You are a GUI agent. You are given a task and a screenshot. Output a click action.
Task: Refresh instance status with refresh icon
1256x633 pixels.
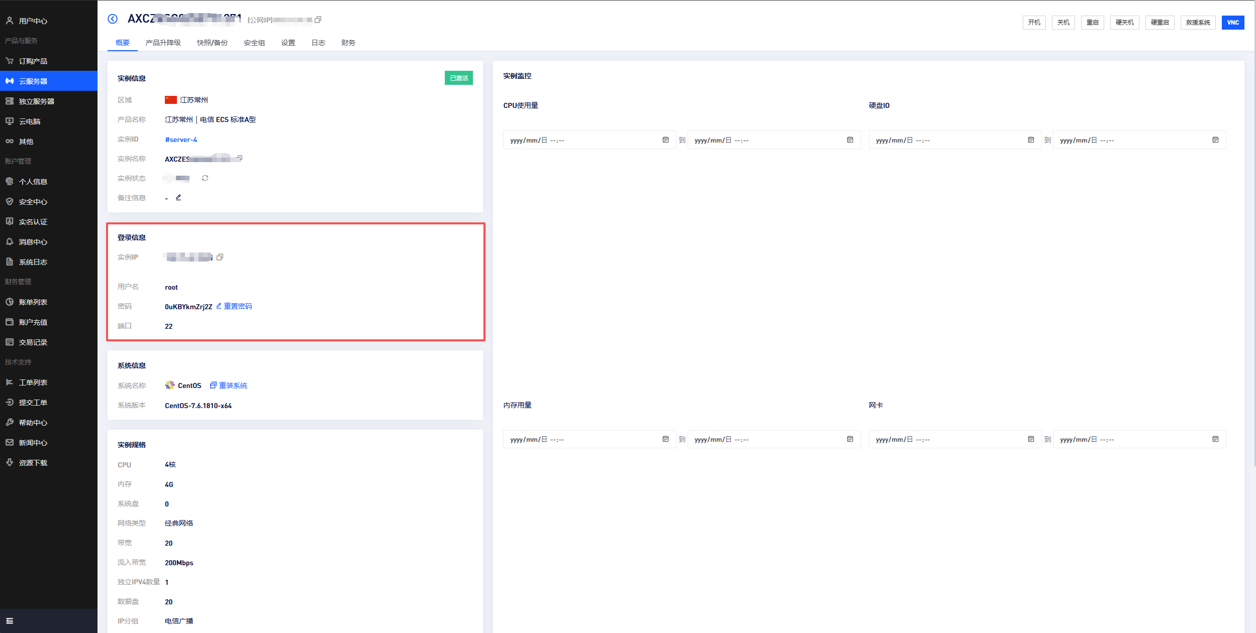[205, 178]
